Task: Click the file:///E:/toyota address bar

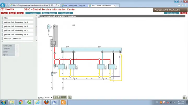Action: click(x=31, y=5)
